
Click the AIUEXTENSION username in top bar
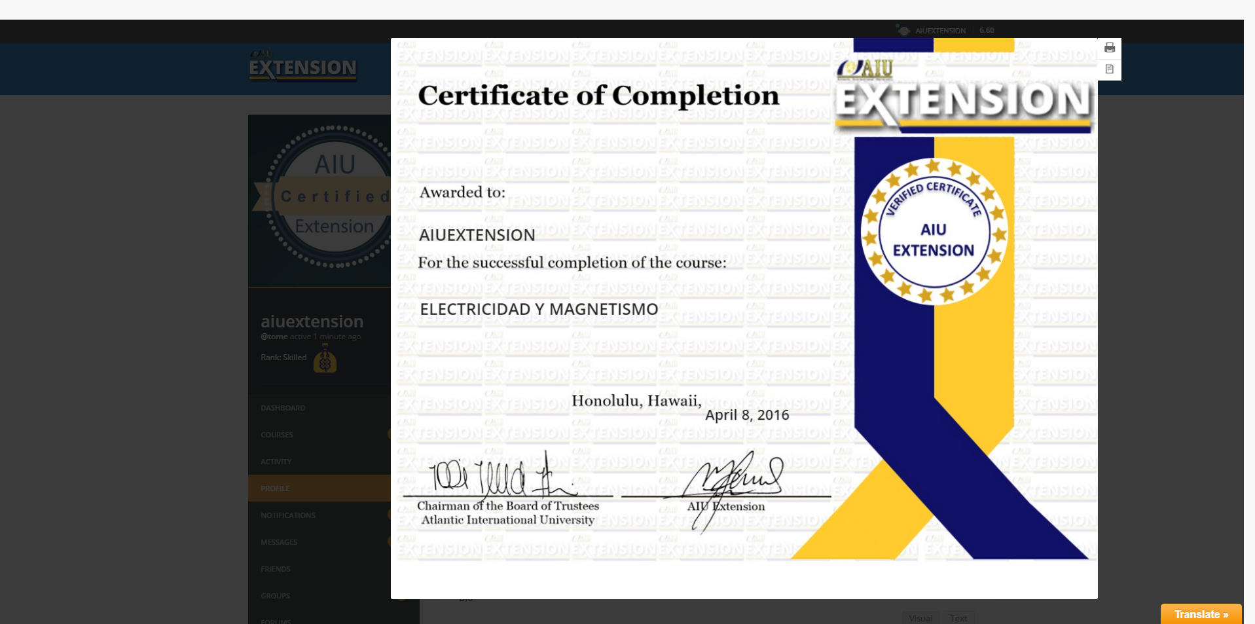[x=940, y=31]
